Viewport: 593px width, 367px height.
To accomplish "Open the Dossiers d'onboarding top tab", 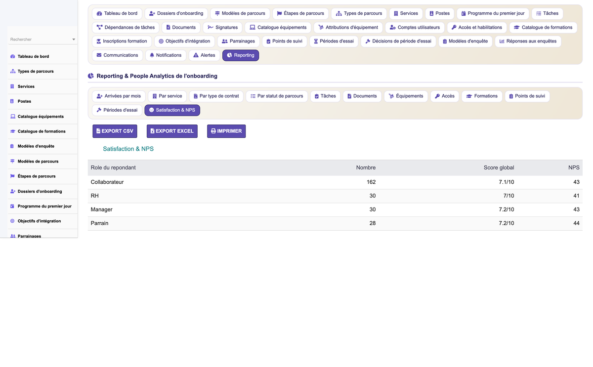I will [176, 13].
